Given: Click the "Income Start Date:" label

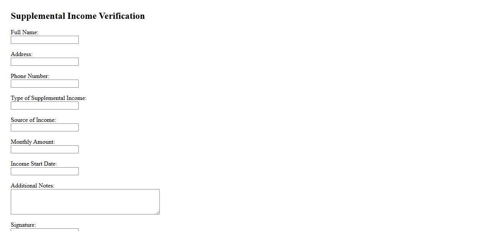Looking at the screenshot, I should click(x=34, y=164).
